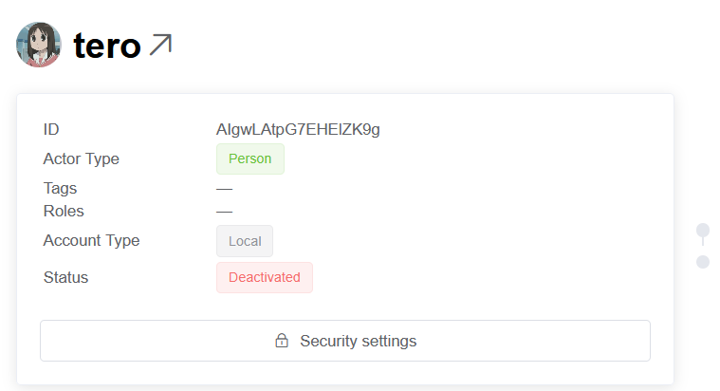The width and height of the screenshot is (720, 391).
Task: Click the Account Type field label
Action: pos(91,241)
